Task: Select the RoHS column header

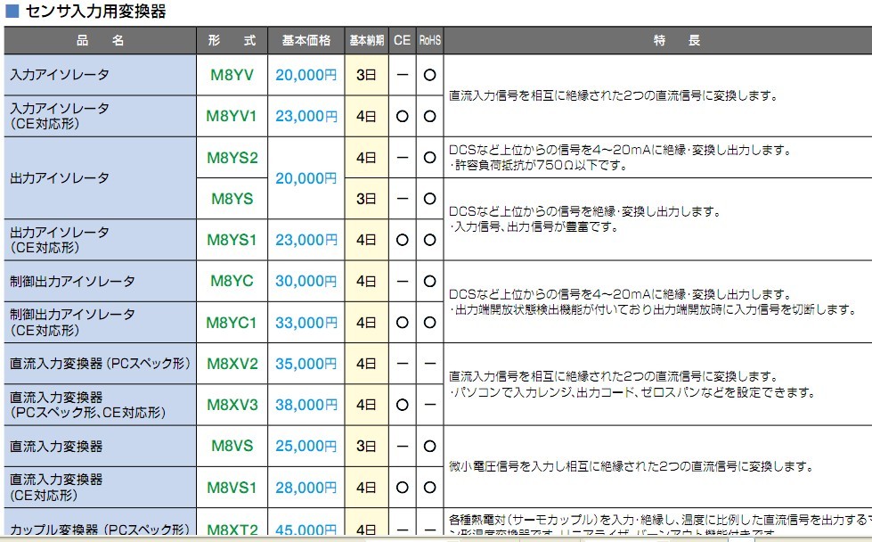Action: (430, 41)
